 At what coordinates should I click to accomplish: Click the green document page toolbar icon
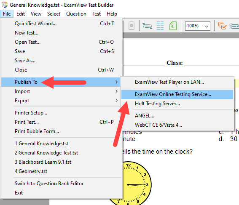(173, 26)
